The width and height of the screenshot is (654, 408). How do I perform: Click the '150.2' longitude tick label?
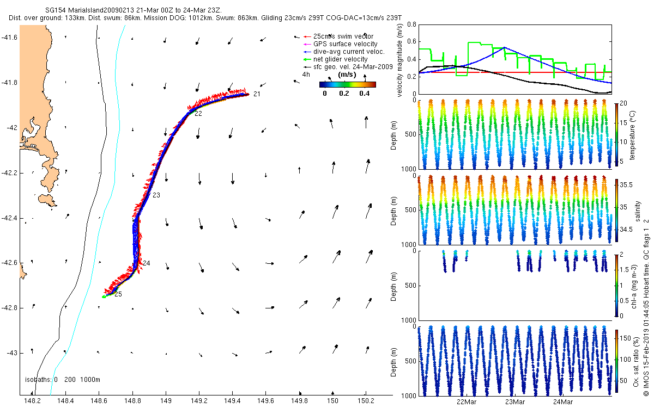(x=366, y=401)
